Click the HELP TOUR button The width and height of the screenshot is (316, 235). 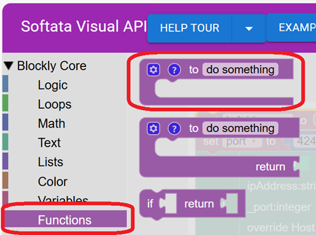pyautogui.click(x=190, y=28)
